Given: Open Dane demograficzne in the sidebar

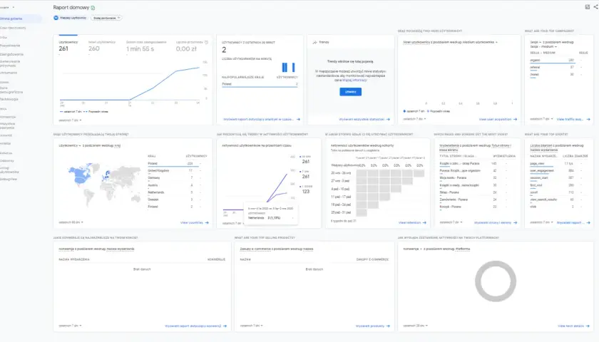Looking at the screenshot, I should tap(11, 90).
